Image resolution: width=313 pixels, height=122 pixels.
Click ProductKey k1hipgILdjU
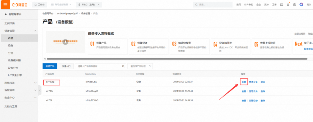point(92,82)
